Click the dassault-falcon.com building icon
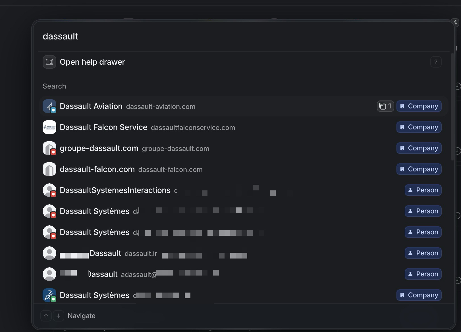Screen dimensions: 461x332 coord(49,169)
